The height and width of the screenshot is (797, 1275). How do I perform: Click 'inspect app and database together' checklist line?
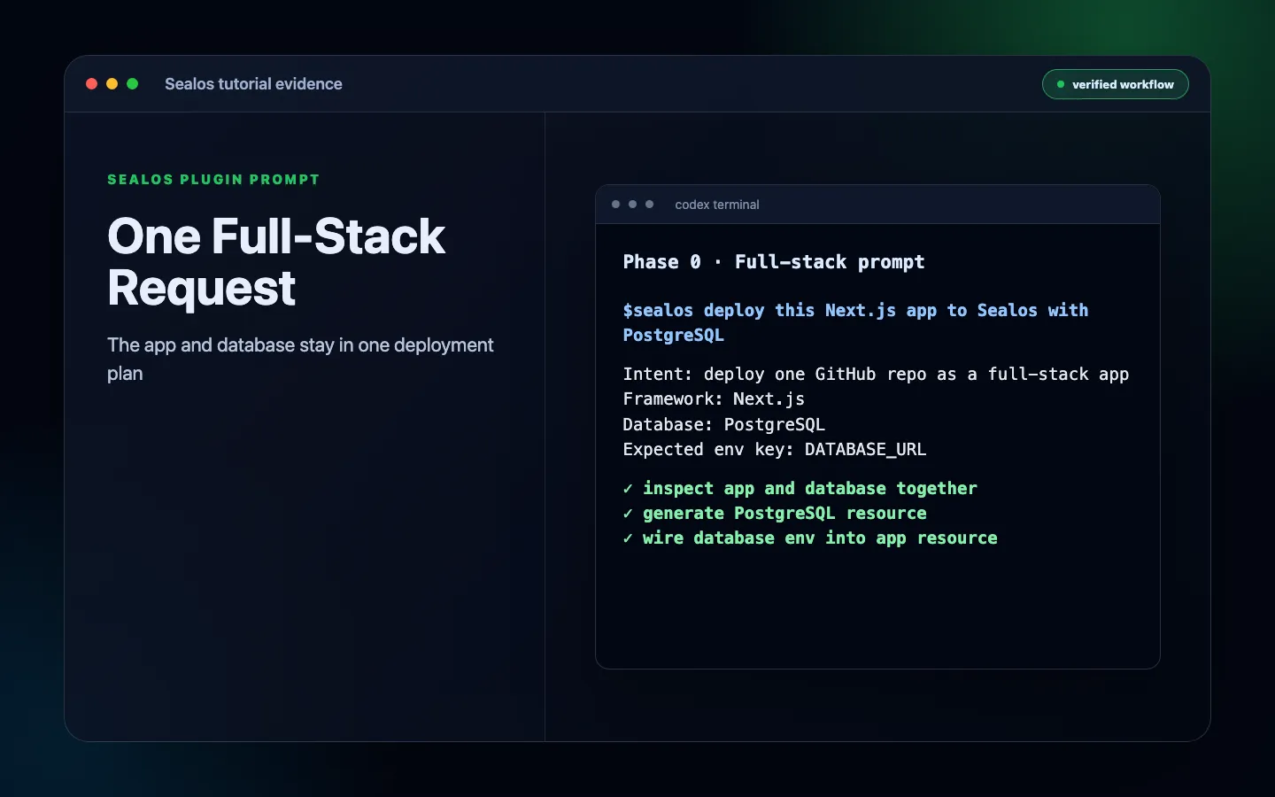pos(800,488)
